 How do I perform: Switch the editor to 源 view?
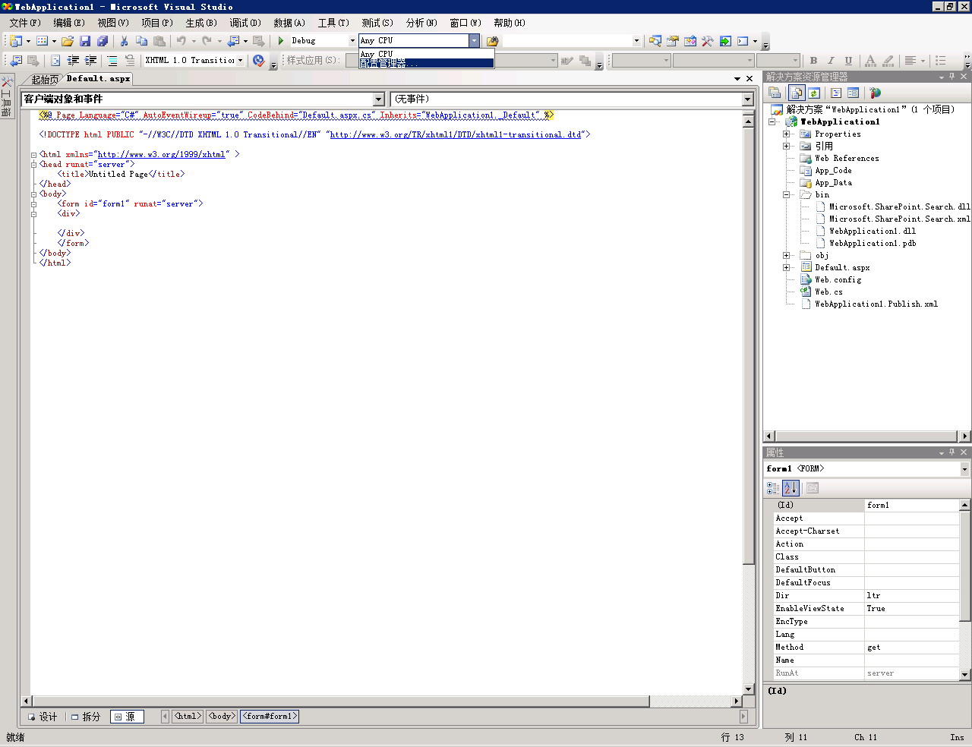coord(127,717)
